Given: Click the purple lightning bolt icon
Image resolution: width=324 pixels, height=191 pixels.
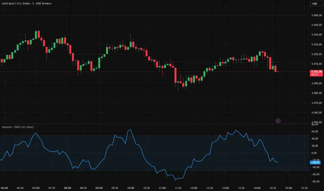Looking at the screenshot, I should (x=278, y=121).
